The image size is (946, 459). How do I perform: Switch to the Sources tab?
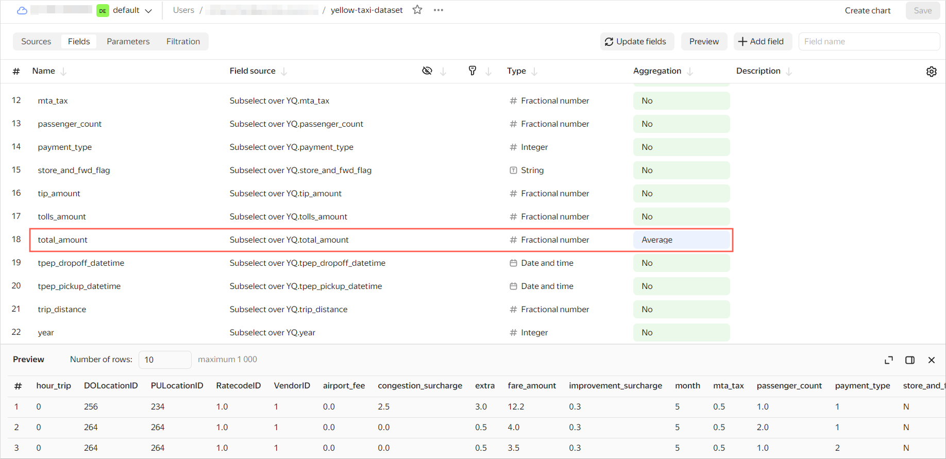(x=36, y=42)
